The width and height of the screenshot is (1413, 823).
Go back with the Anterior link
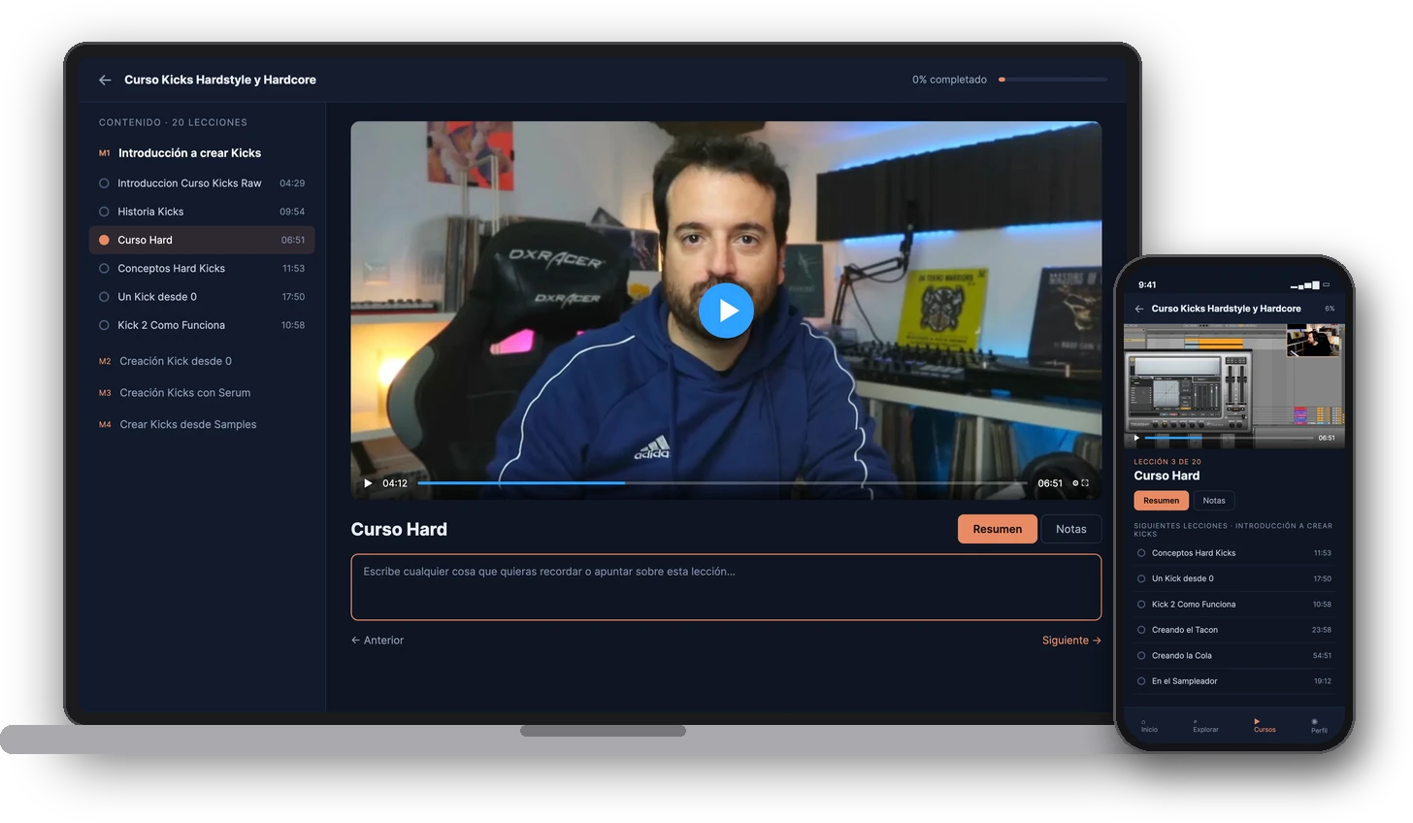click(x=378, y=641)
